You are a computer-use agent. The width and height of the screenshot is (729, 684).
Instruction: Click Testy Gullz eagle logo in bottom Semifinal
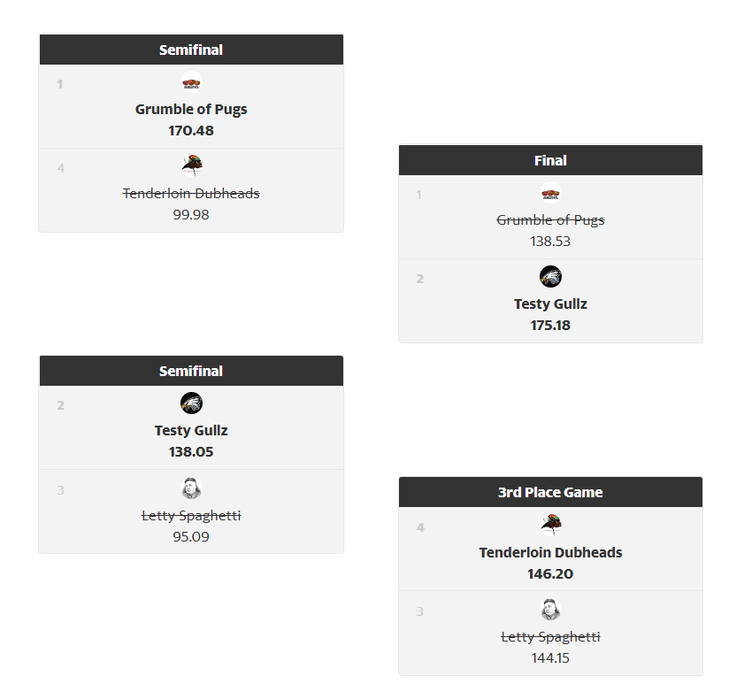[x=191, y=403]
